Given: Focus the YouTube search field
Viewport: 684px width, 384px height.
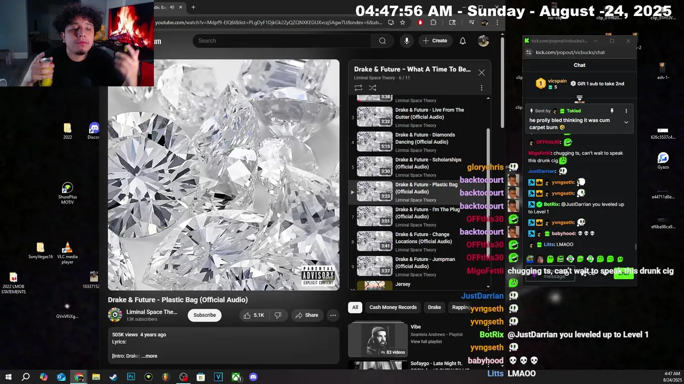Looking at the screenshot, I should coord(283,41).
